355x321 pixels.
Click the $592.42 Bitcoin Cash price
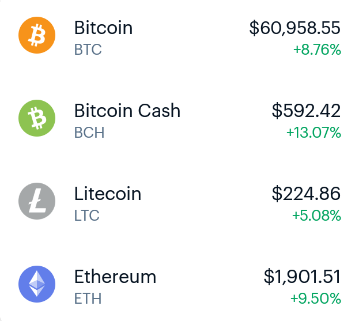click(306, 111)
